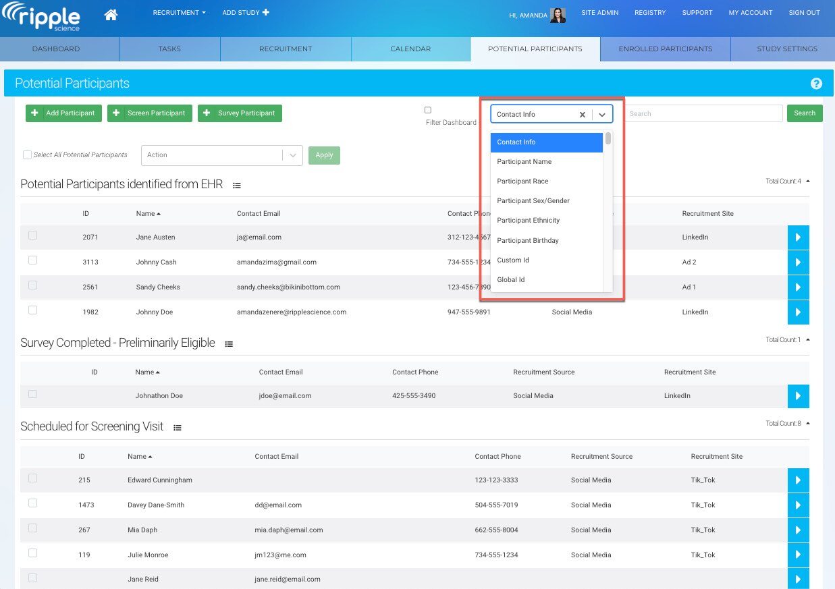Enable the Filter Dashboard checkbox

click(428, 110)
